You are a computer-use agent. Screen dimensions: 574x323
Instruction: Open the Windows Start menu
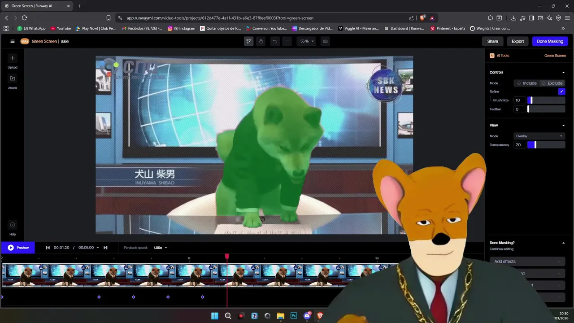coord(215,316)
